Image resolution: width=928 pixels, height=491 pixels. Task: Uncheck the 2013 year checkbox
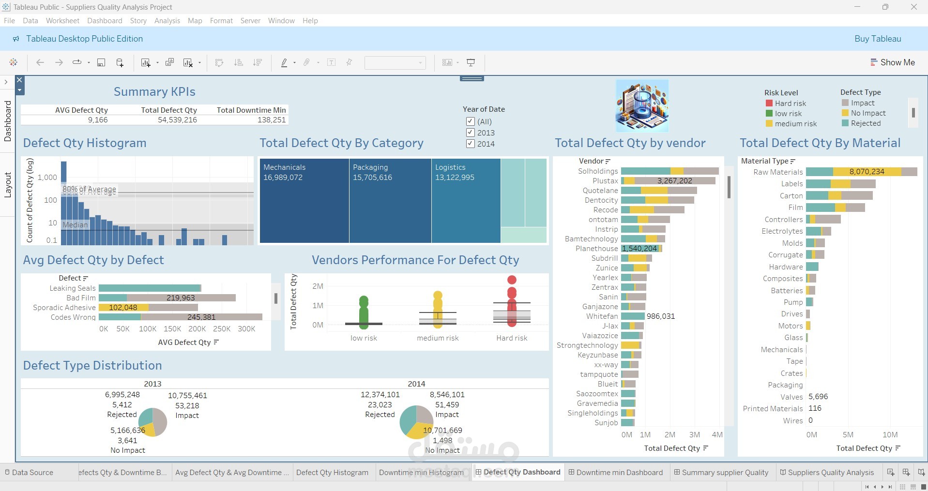470,133
